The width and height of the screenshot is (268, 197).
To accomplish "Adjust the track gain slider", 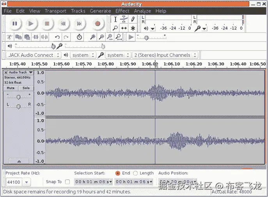I will click(x=18, y=97).
